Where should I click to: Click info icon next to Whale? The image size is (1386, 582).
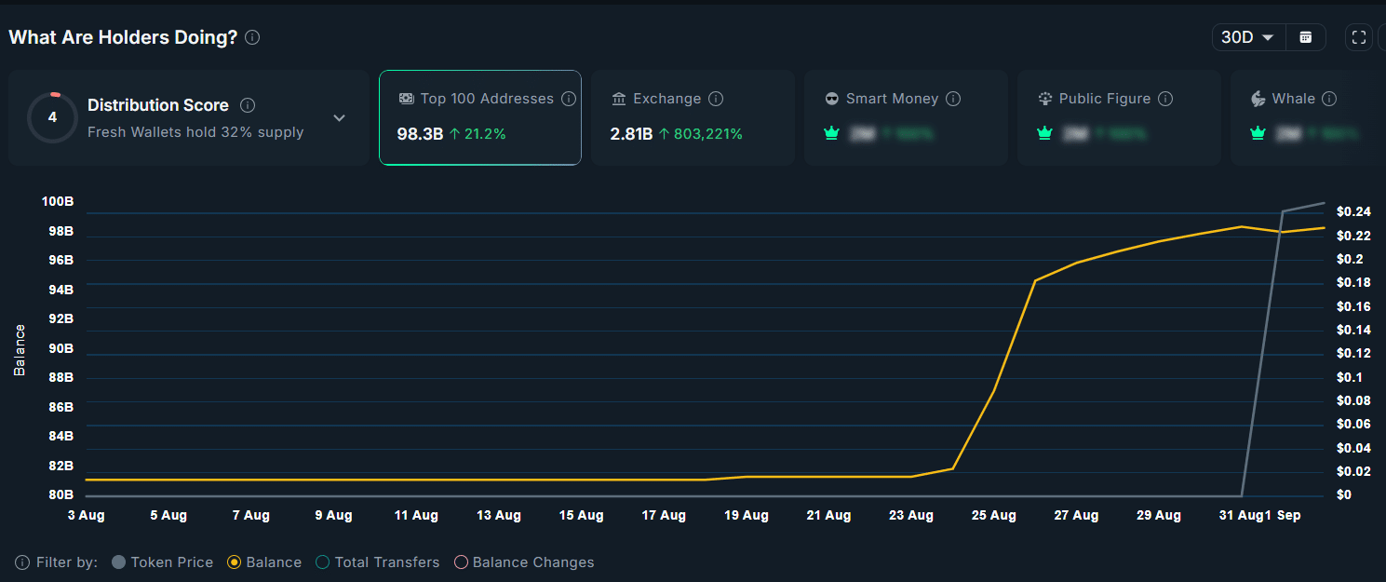(x=1329, y=99)
